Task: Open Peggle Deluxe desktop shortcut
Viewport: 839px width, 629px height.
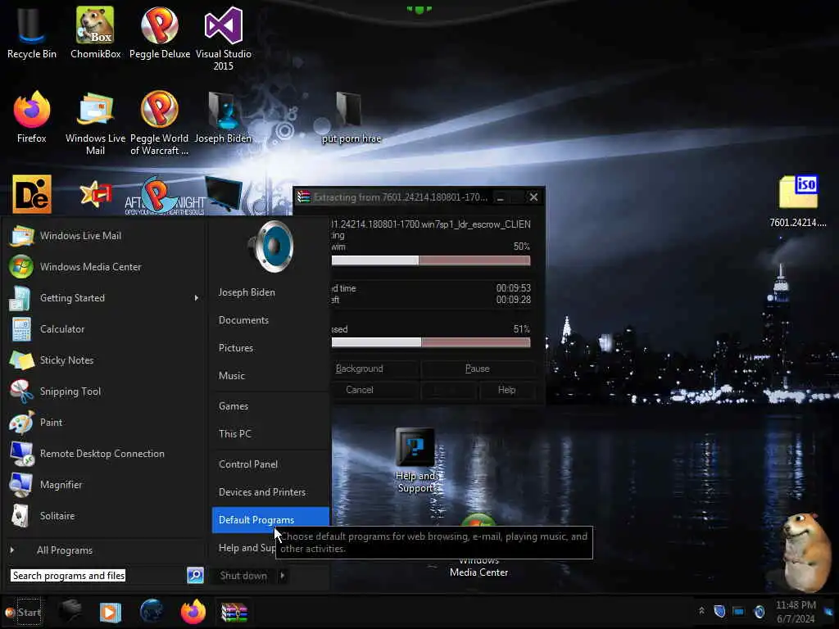Action: 160,33
